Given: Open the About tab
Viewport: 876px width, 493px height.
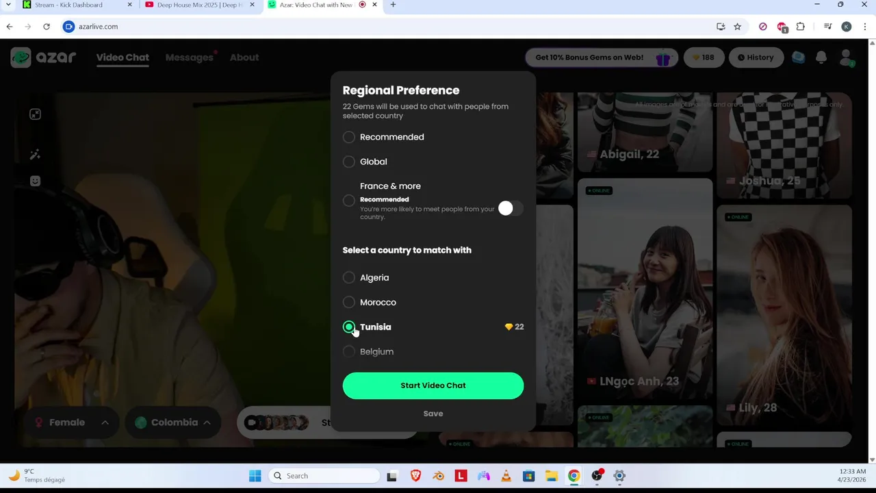Looking at the screenshot, I should pyautogui.click(x=244, y=58).
